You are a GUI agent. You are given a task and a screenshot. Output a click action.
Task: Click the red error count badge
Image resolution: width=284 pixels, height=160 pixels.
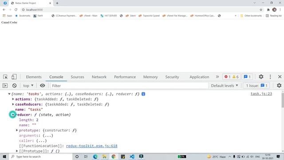[227, 77]
